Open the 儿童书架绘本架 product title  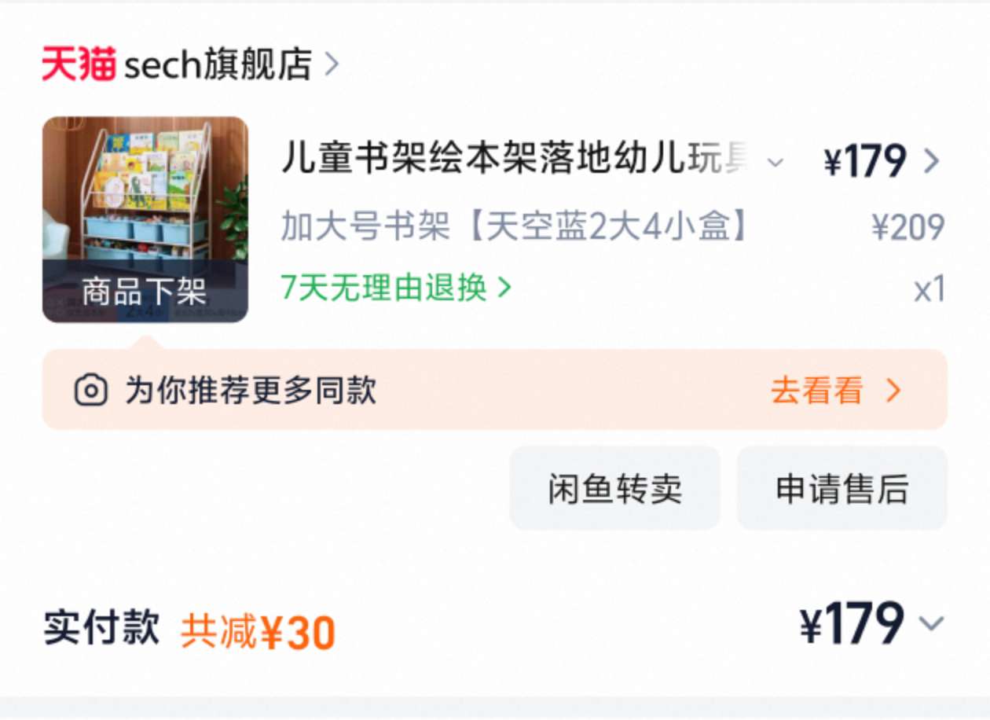pyautogui.click(x=518, y=160)
